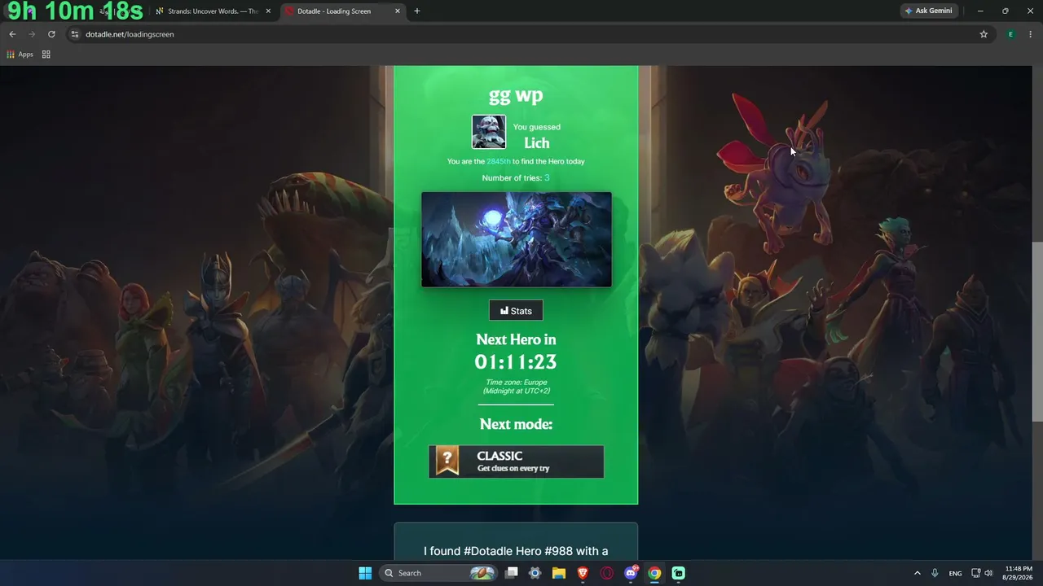Click the taskbar Search box
The height and width of the screenshot is (586, 1043).
coord(438,573)
